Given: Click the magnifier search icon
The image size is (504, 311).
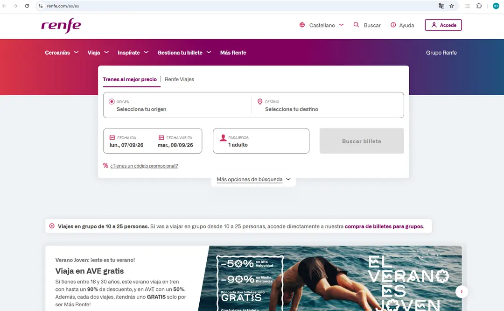Looking at the screenshot, I should (x=356, y=25).
